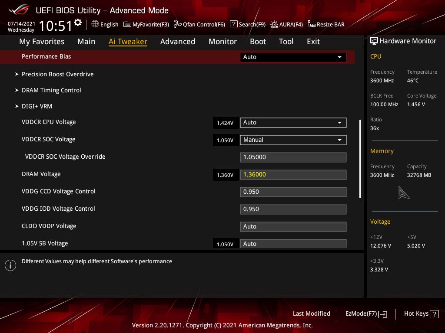The image size is (445, 333).
Task: Click the globe language icon
Action: coord(95,24)
